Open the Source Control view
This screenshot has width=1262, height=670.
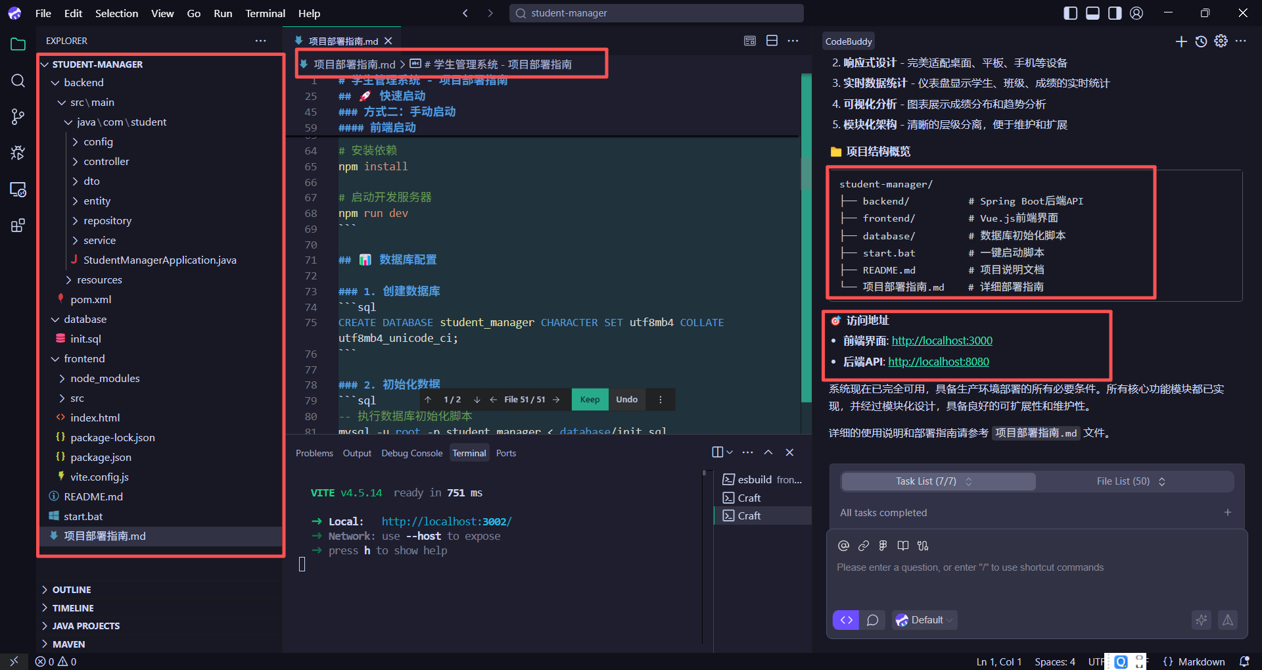[x=18, y=117]
